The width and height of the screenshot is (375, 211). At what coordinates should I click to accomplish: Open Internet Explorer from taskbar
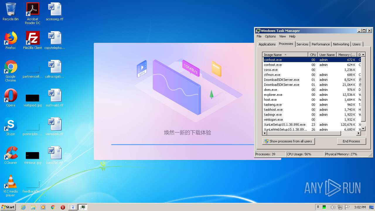[x=23, y=207]
